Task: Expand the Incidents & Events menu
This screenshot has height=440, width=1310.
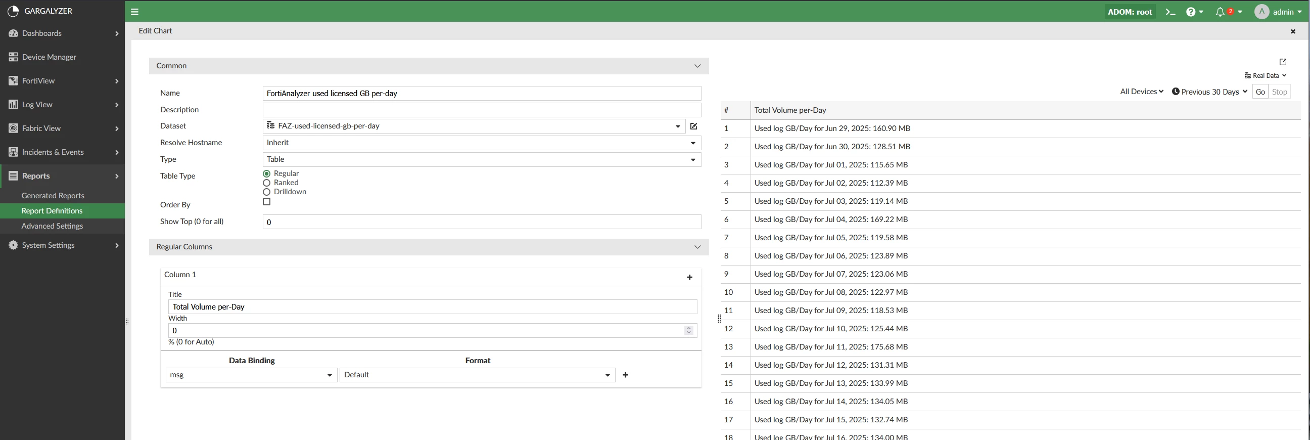Action: pyautogui.click(x=62, y=152)
